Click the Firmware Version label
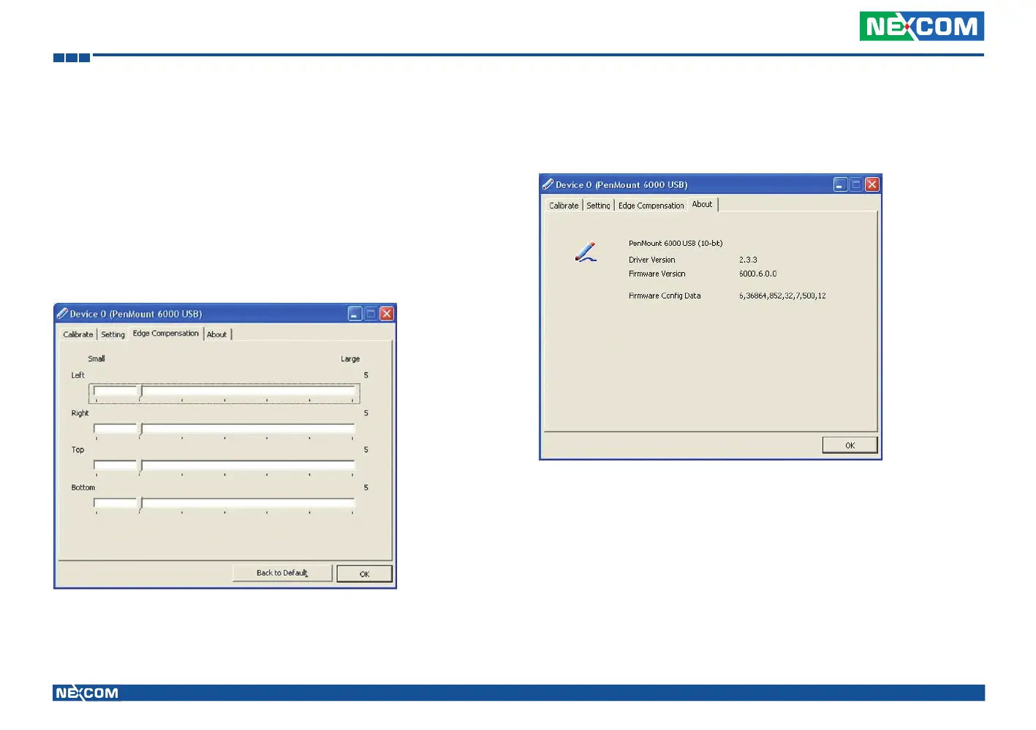The image size is (1036, 730). (x=657, y=274)
